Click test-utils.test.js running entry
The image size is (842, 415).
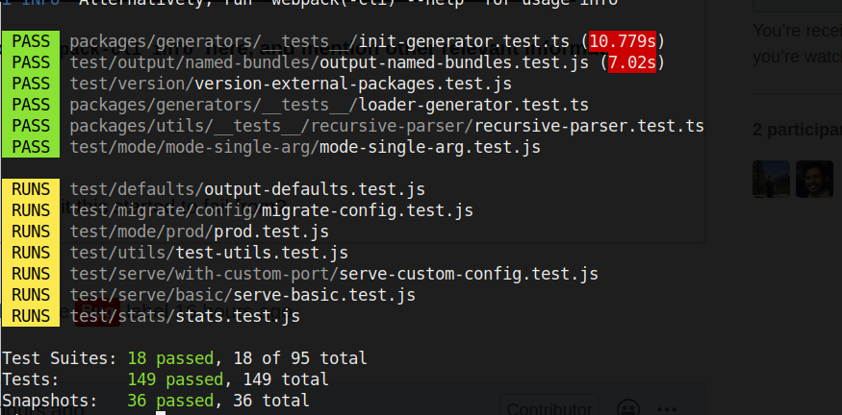point(209,253)
